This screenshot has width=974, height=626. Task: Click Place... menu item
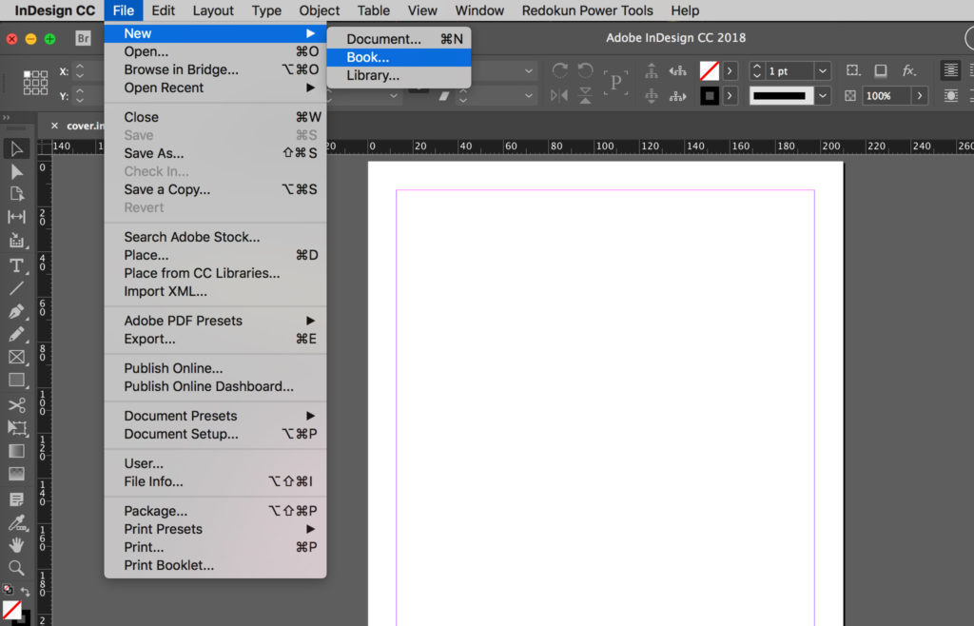pos(216,255)
